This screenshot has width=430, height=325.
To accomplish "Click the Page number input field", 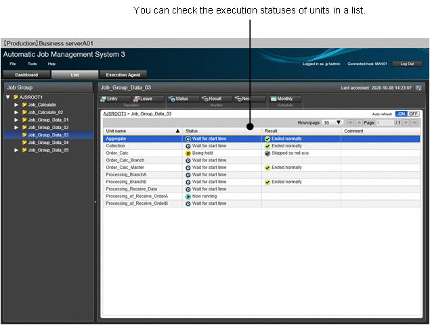I will [x=385, y=123].
